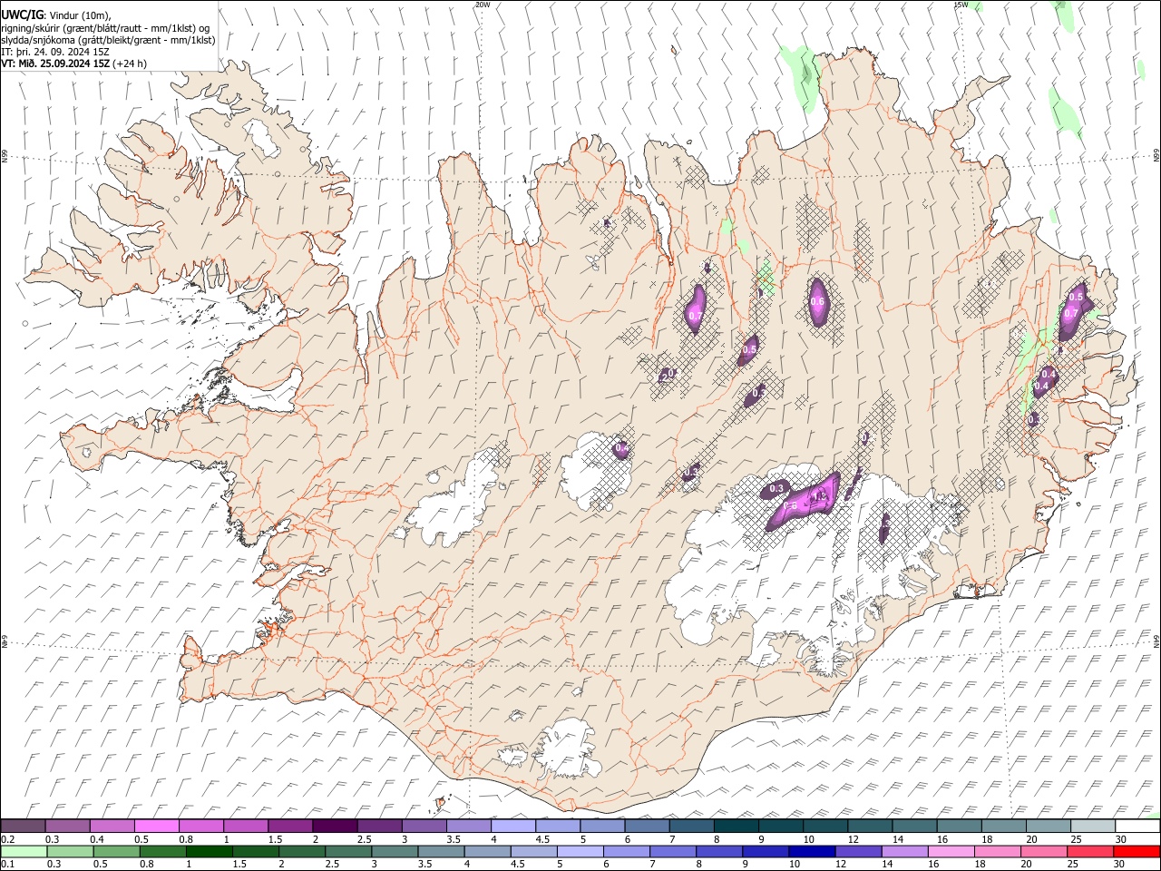Click the 'rigning/skúrir' legend description line
The height and width of the screenshot is (871, 1161).
106,28
